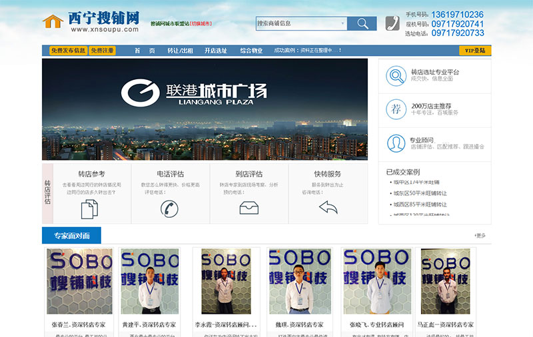Click the 转店选址专业平台 text

point(435,72)
